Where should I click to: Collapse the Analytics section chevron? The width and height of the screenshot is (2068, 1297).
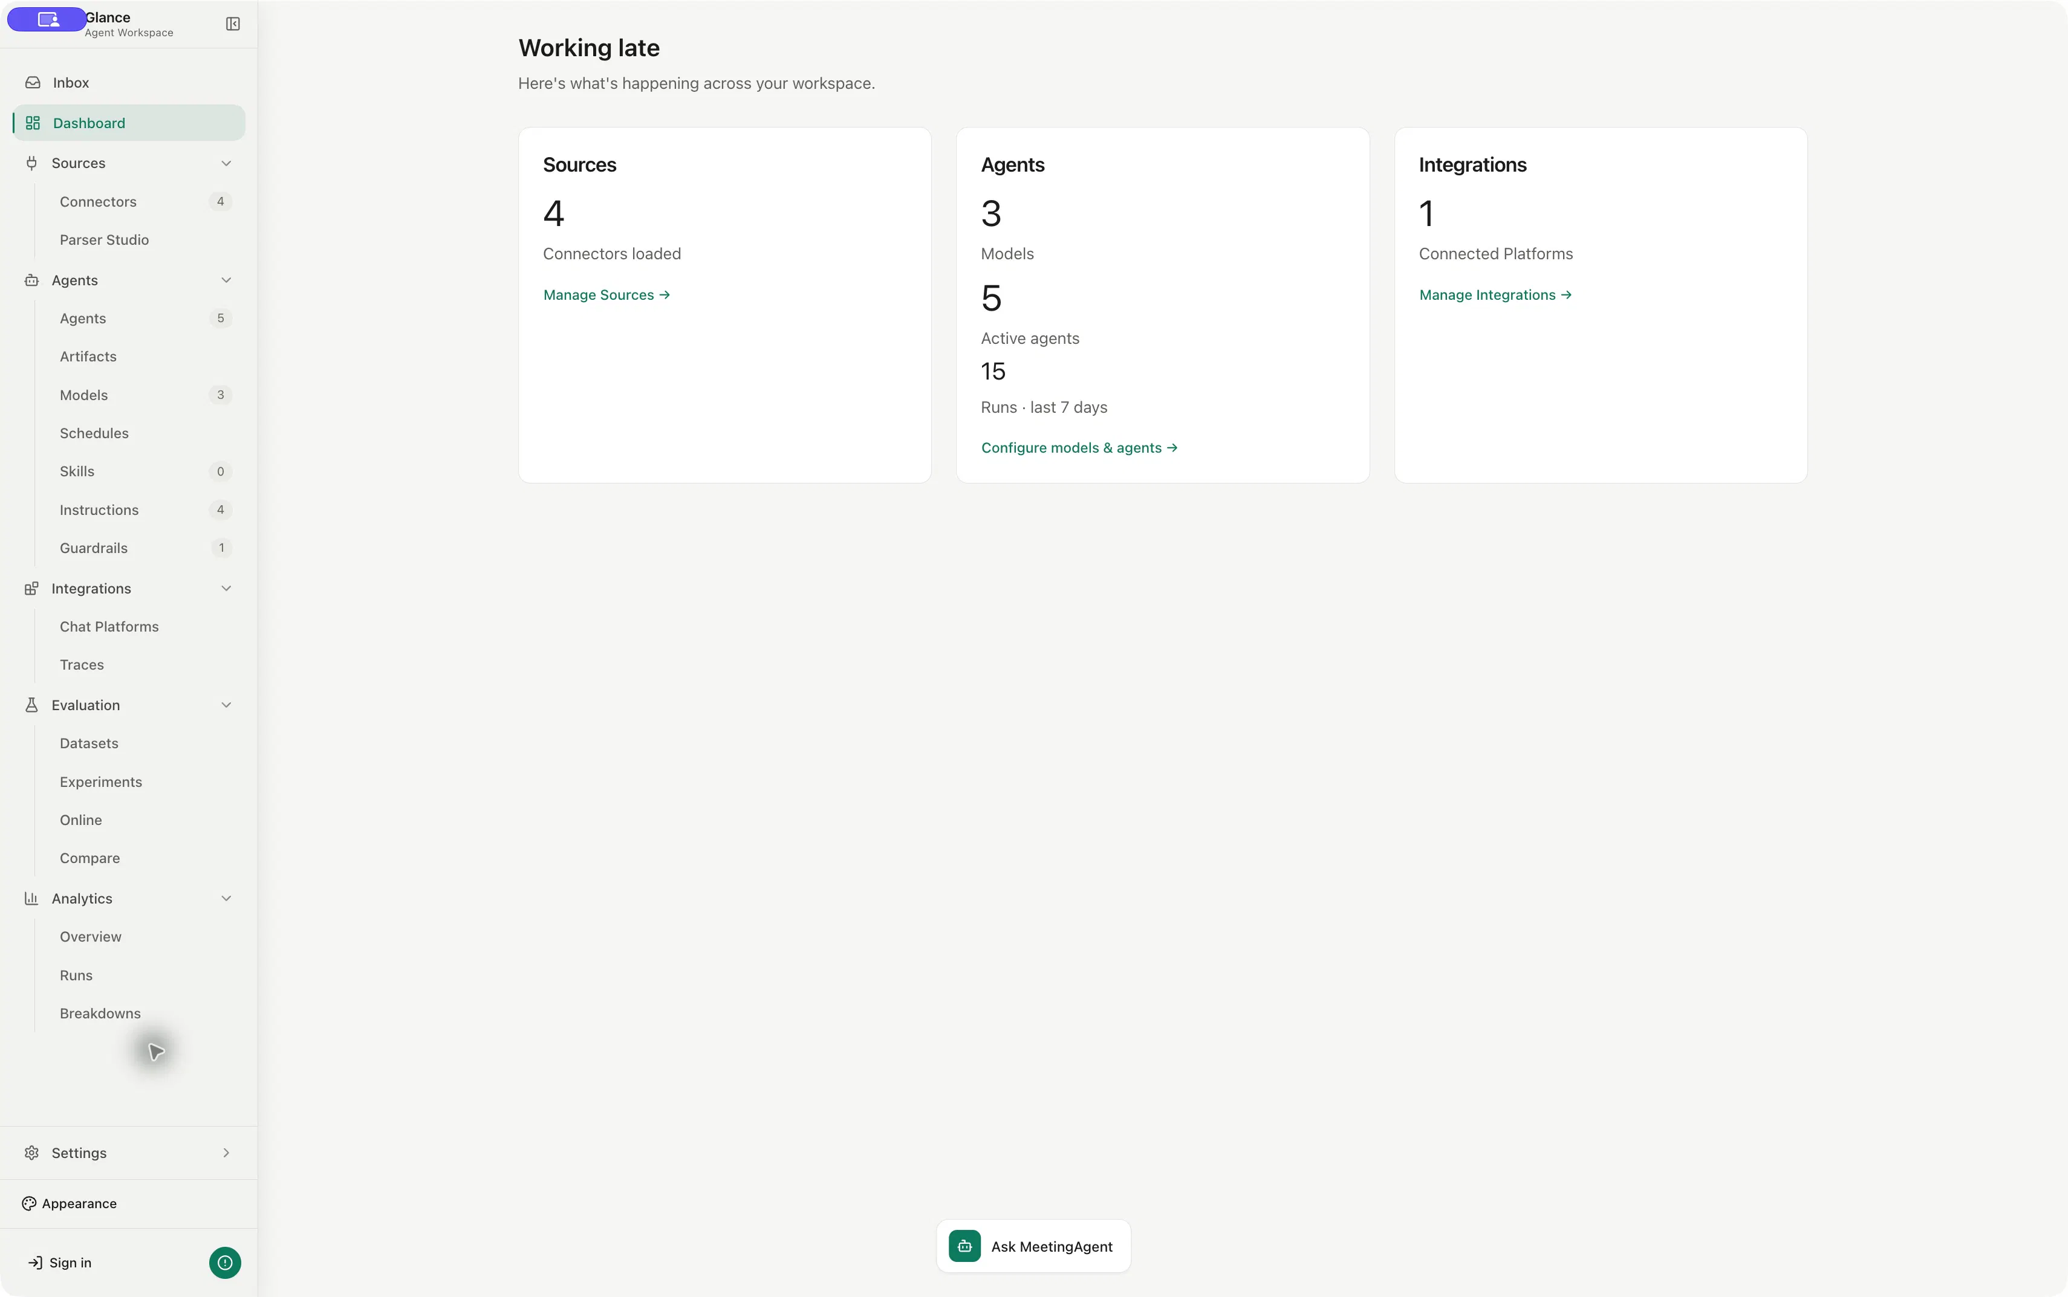[227, 898]
